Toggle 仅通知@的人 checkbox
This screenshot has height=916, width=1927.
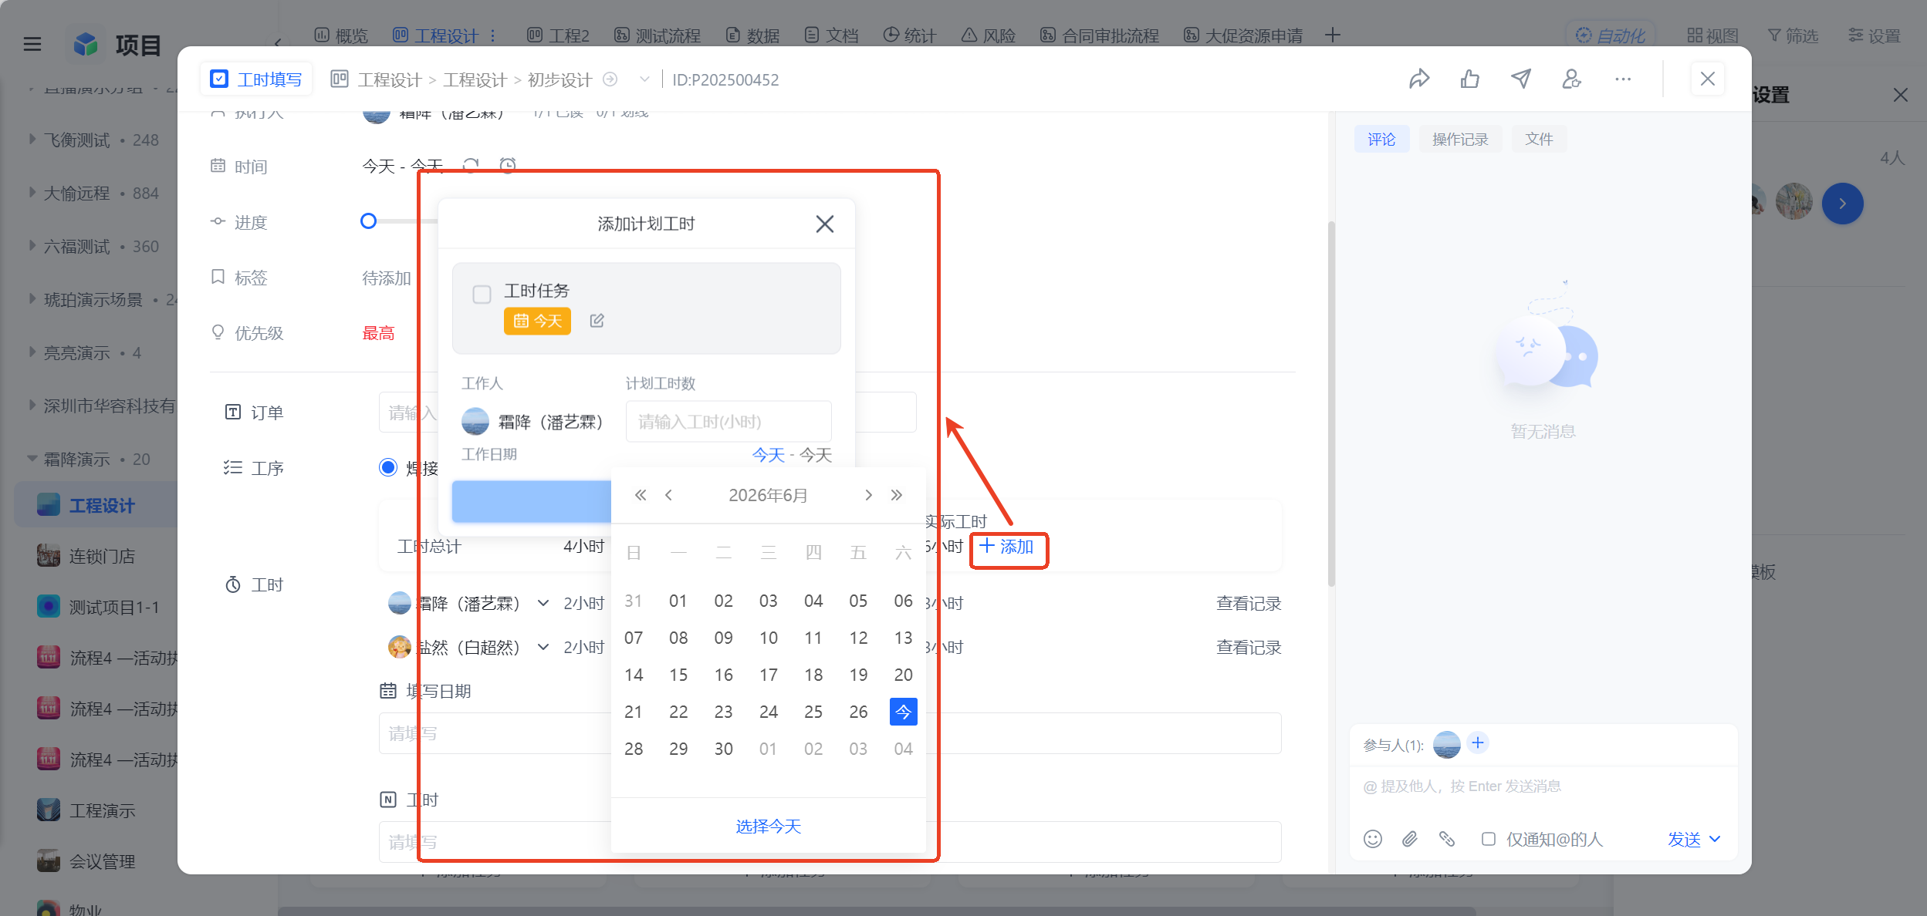click(1488, 839)
